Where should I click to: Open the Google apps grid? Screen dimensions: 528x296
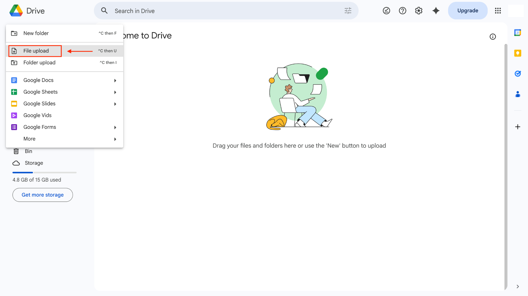pos(498,11)
